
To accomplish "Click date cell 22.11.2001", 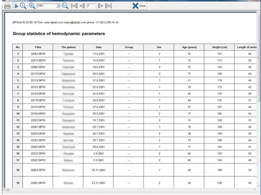I will coord(99,170).
